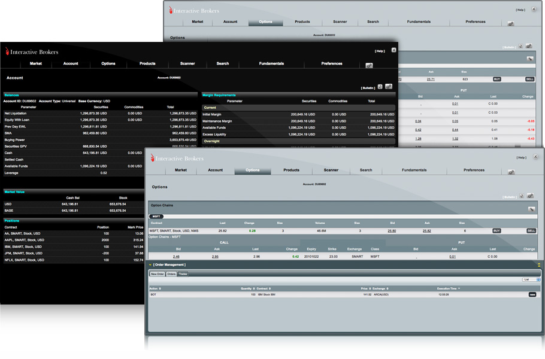Screen dimensions: 545x359
Task: Click SELL button in back Options window
Action: click(x=529, y=79)
